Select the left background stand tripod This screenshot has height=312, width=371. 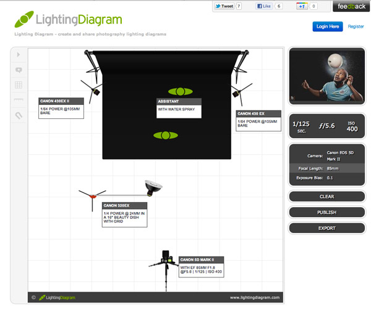pyautogui.click(x=93, y=67)
